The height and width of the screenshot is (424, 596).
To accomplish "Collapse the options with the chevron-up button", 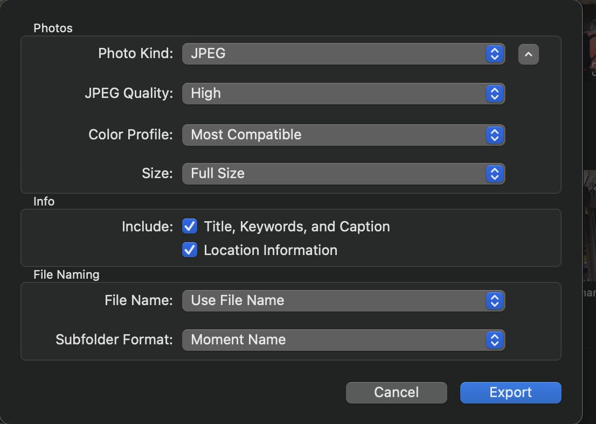I will coord(529,54).
